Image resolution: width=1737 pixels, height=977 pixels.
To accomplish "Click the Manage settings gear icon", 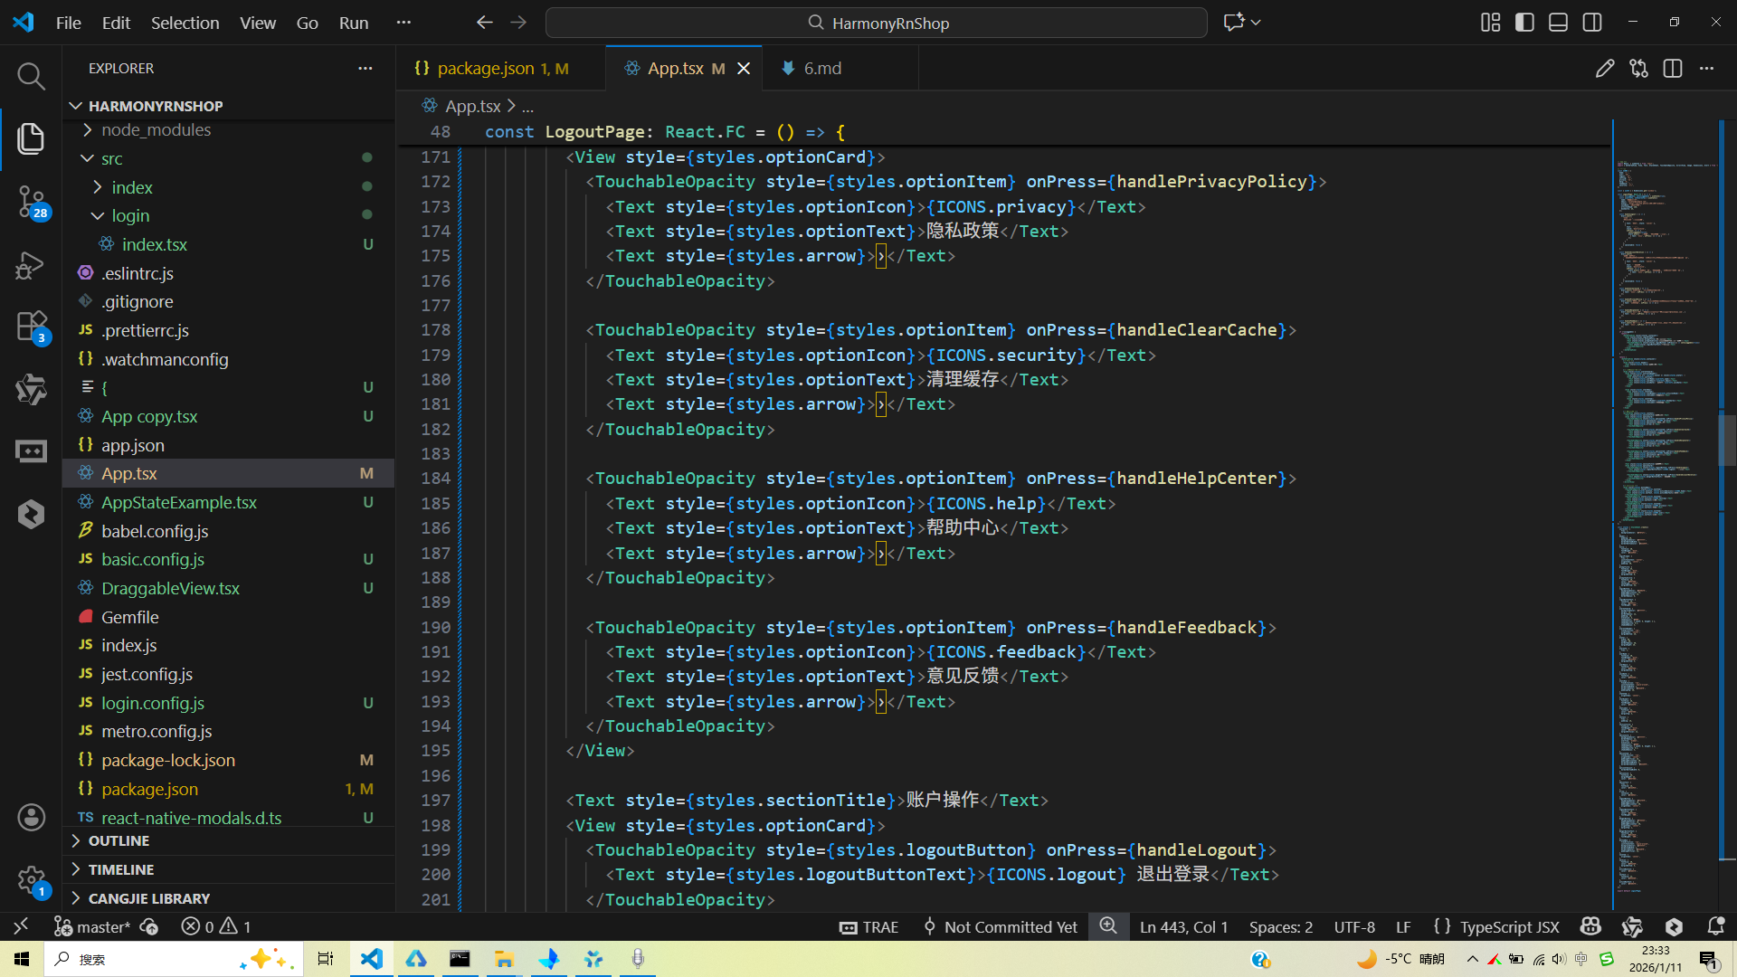I will coord(31,879).
